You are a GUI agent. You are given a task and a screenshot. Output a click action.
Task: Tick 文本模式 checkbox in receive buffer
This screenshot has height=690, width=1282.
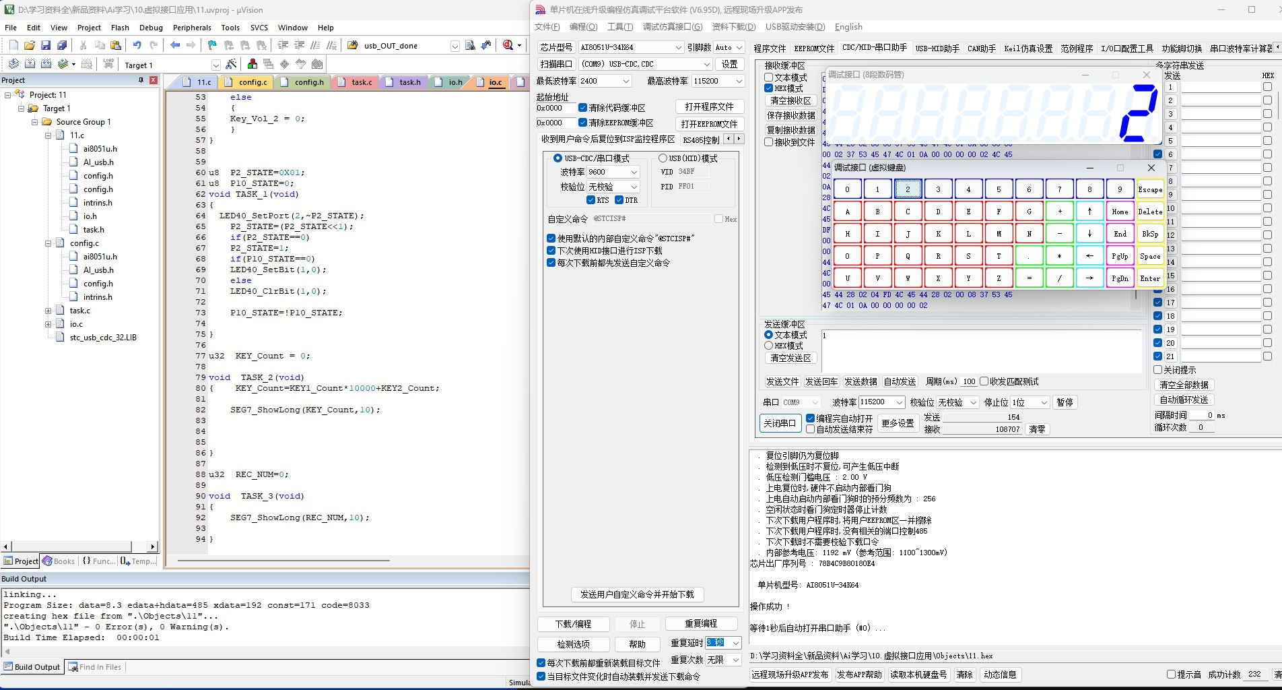[768, 77]
